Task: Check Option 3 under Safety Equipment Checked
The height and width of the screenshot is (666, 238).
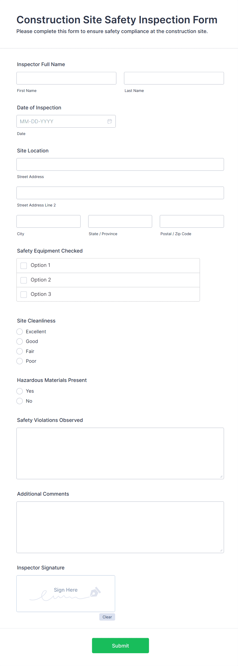Action: (x=24, y=294)
